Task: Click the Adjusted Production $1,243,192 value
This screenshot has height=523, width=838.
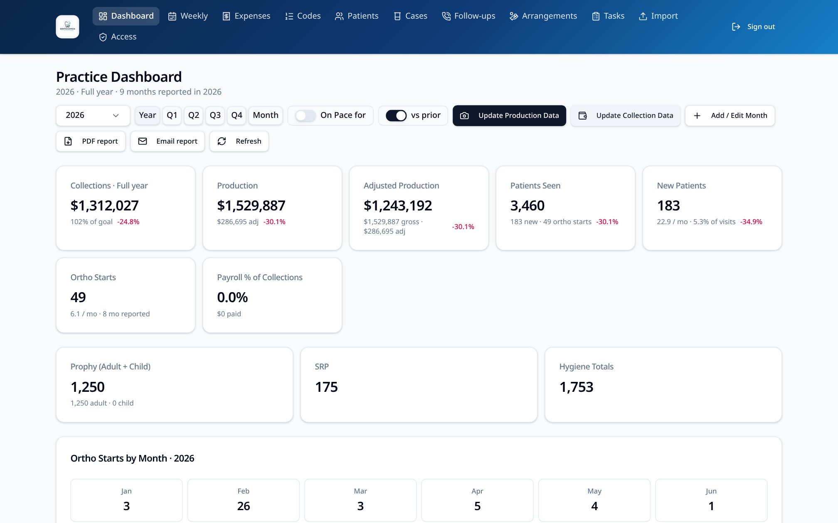Action: pyautogui.click(x=398, y=205)
